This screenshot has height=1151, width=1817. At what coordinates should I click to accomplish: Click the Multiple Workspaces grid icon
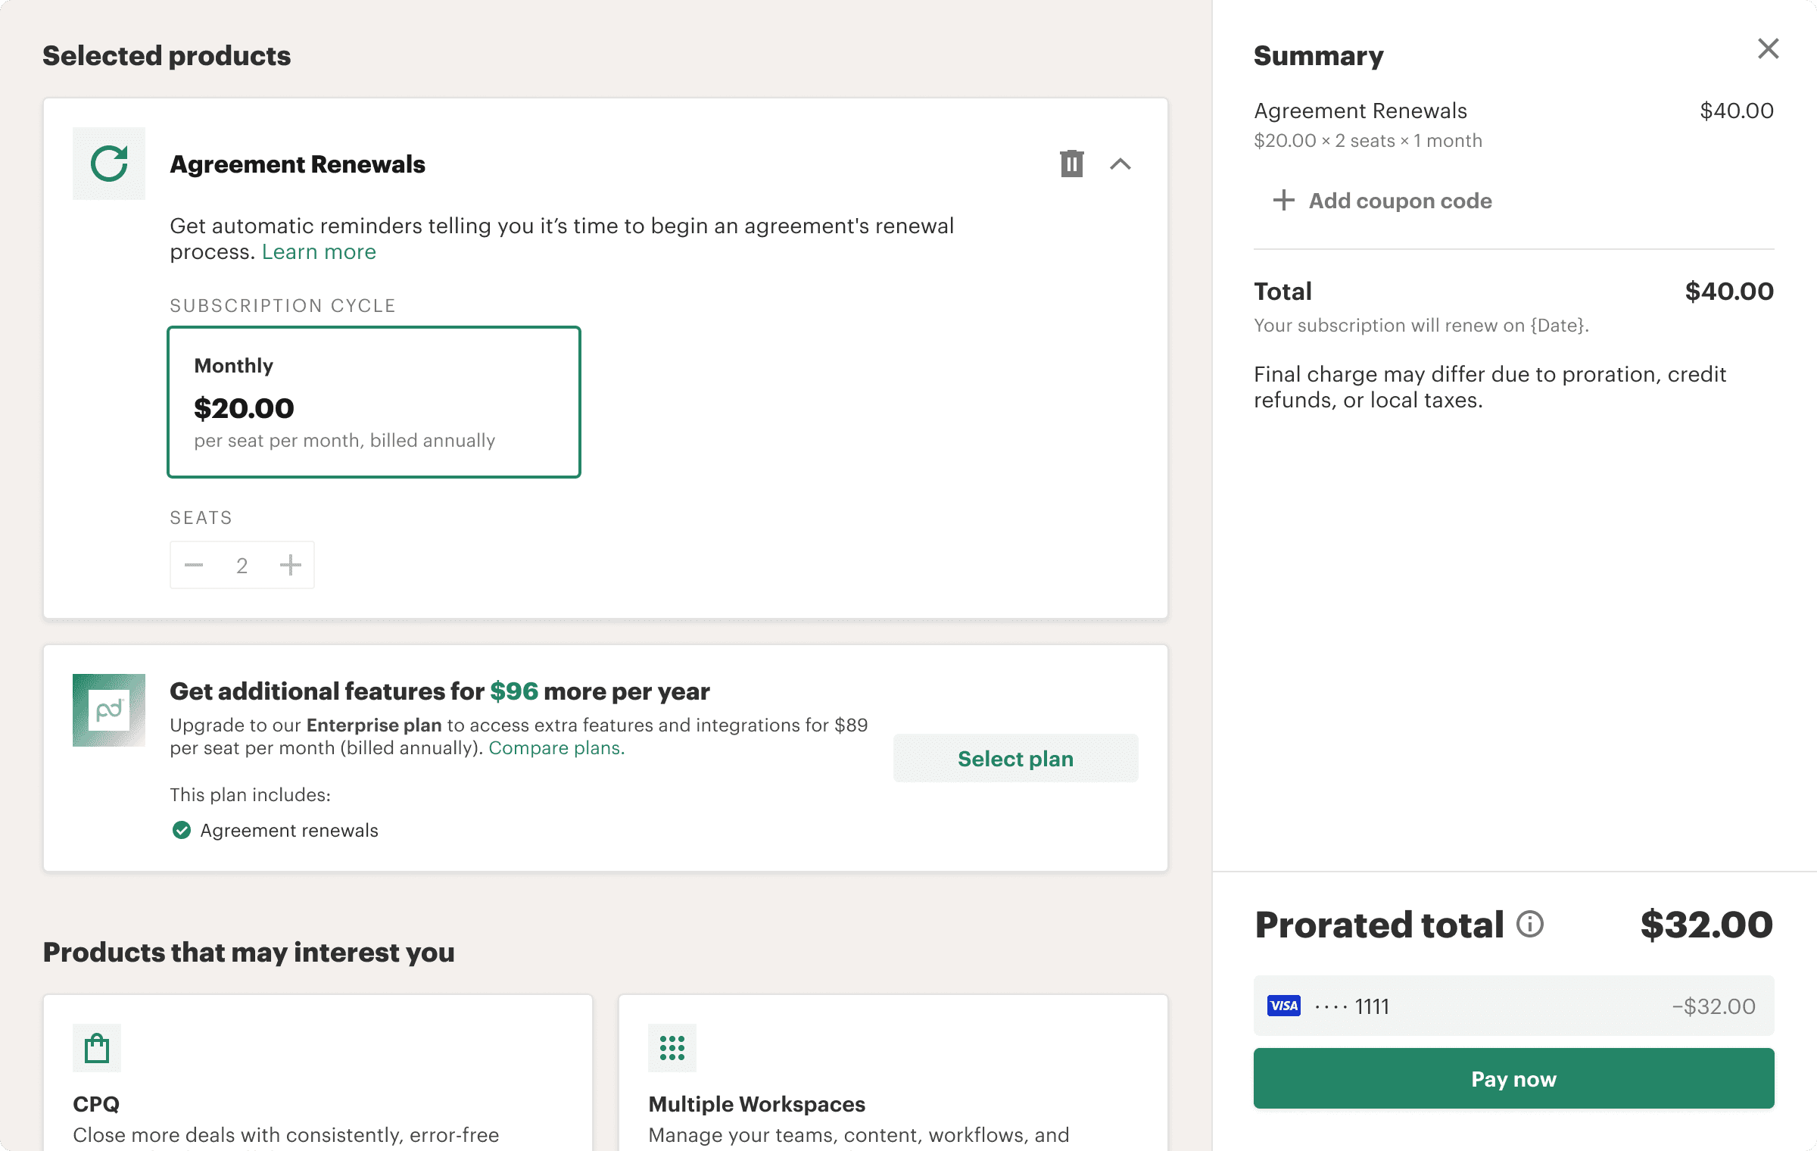pos(672,1048)
